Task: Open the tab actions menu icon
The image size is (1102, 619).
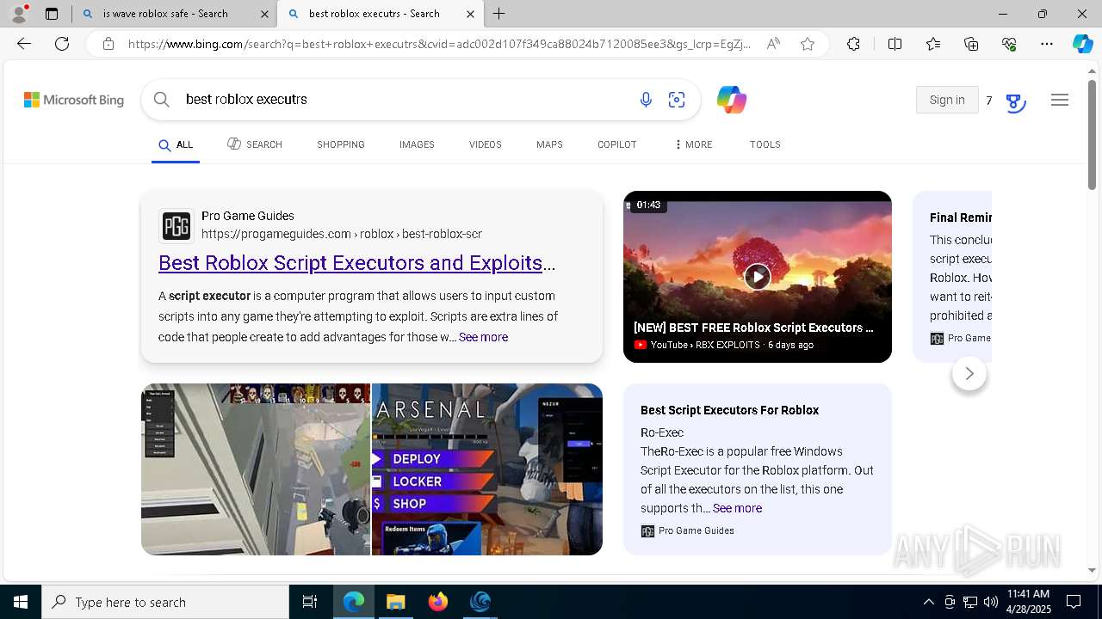Action: (52, 14)
